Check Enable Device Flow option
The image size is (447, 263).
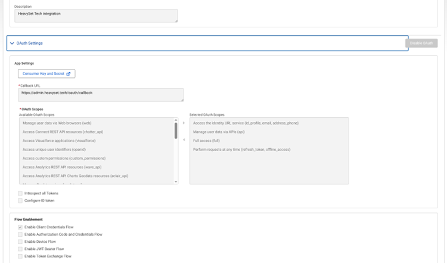20,242
